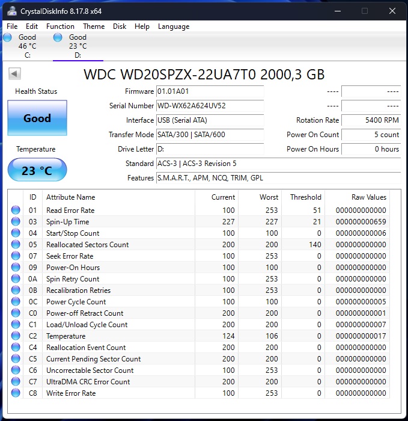Click status orb for Seek Error Rate
Viewport: 408px width, 421px height.
coord(16,256)
